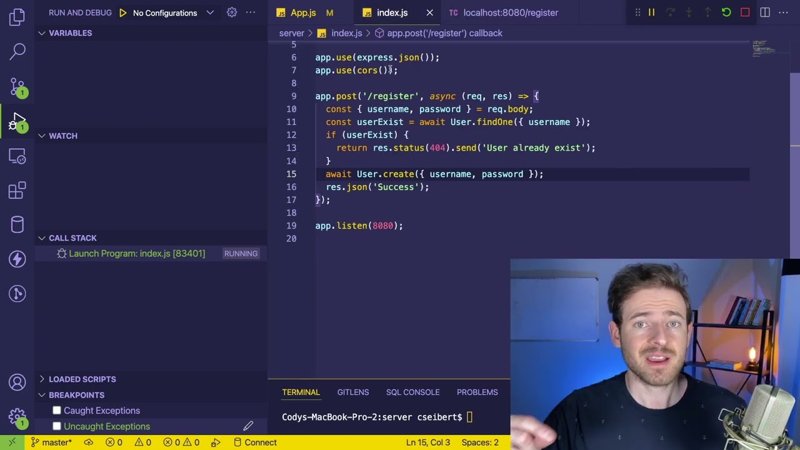This screenshot has height=450, width=800.
Task: Open the Source Control view
Action: [17, 87]
